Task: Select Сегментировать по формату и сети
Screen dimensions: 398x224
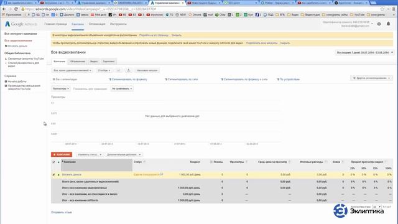Action: [244, 80]
